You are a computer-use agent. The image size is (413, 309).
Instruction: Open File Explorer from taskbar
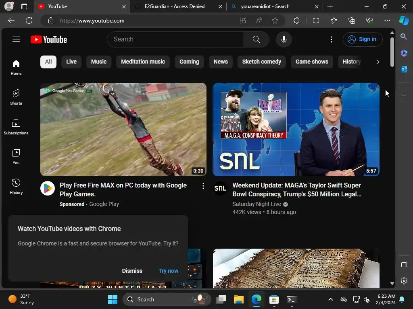[x=239, y=299]
